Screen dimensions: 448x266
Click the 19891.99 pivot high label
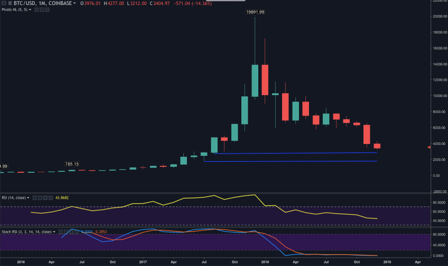coord(254,12)
